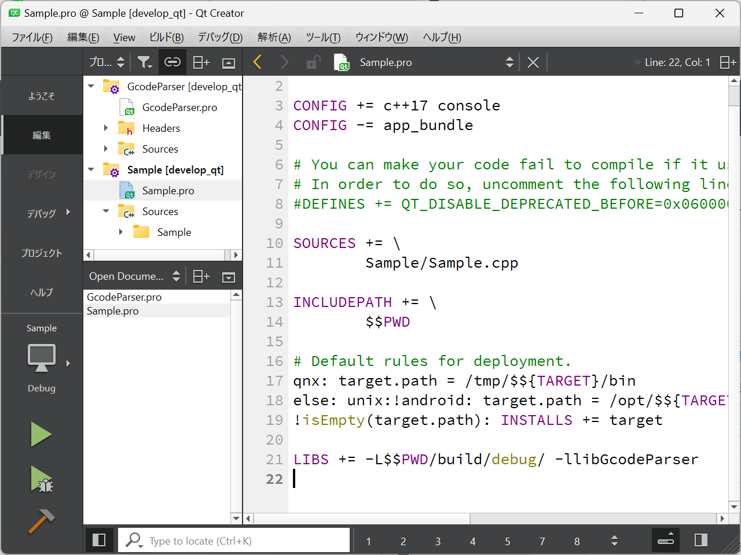The image size is (741, 555).
Task: Go back in editor navigation history
Action: coord(258,62)
